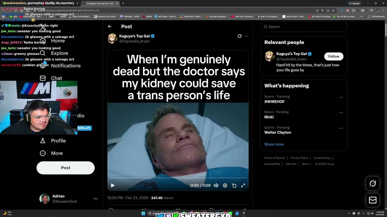
Task: Click the meme video thumbnail
Action: coord(178,121)
